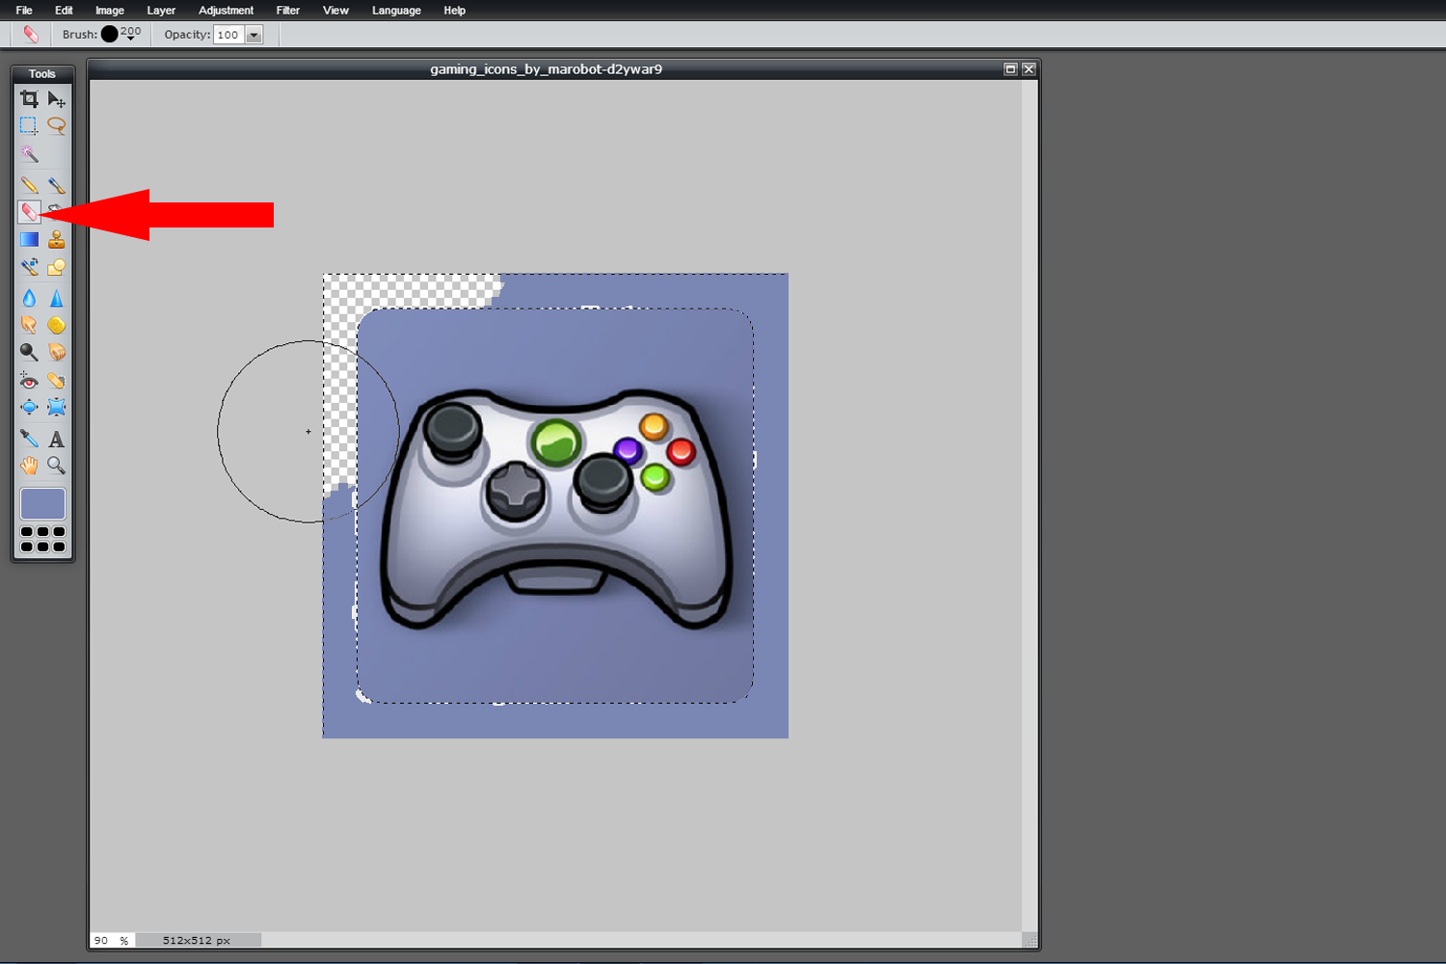
Task: Open the View menu
Action: click(x=335, y=11)
